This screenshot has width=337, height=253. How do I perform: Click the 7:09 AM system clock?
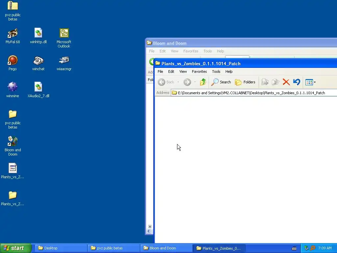coord(325,248)
